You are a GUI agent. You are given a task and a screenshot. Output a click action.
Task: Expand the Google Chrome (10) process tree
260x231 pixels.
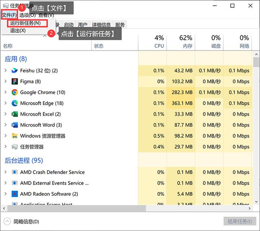pos(5,93)
